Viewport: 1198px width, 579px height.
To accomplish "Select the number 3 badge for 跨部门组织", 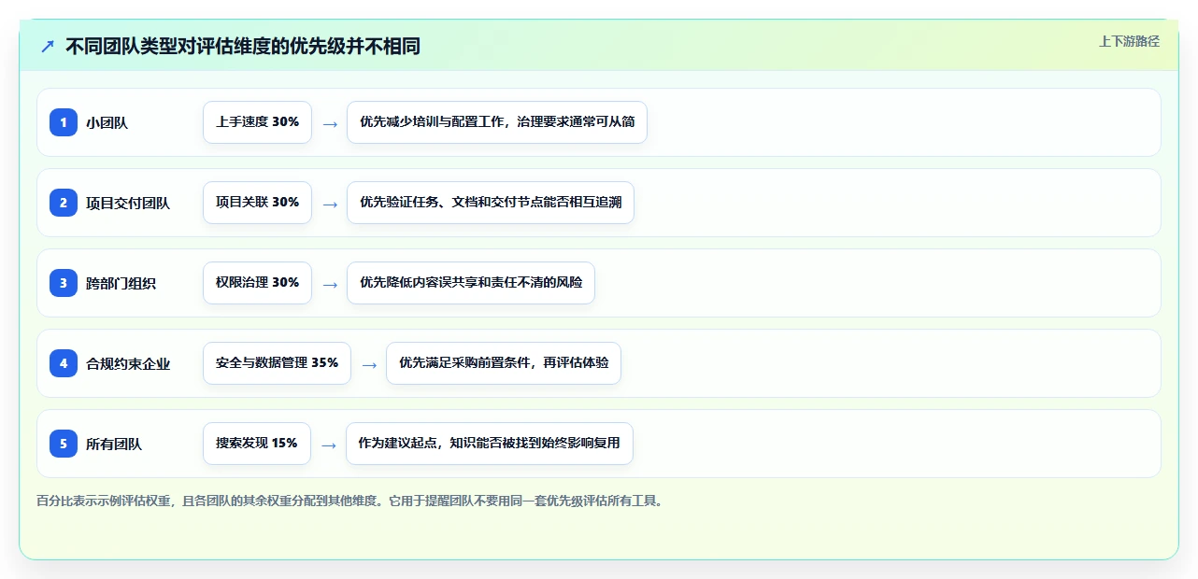I will (x=64, y=283).
